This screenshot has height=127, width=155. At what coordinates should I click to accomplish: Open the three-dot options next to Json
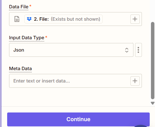(x=139, y=50)
